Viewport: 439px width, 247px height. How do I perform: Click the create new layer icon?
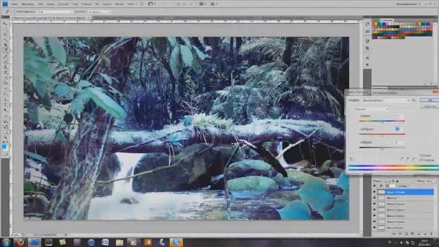click(x=425, y=233)
